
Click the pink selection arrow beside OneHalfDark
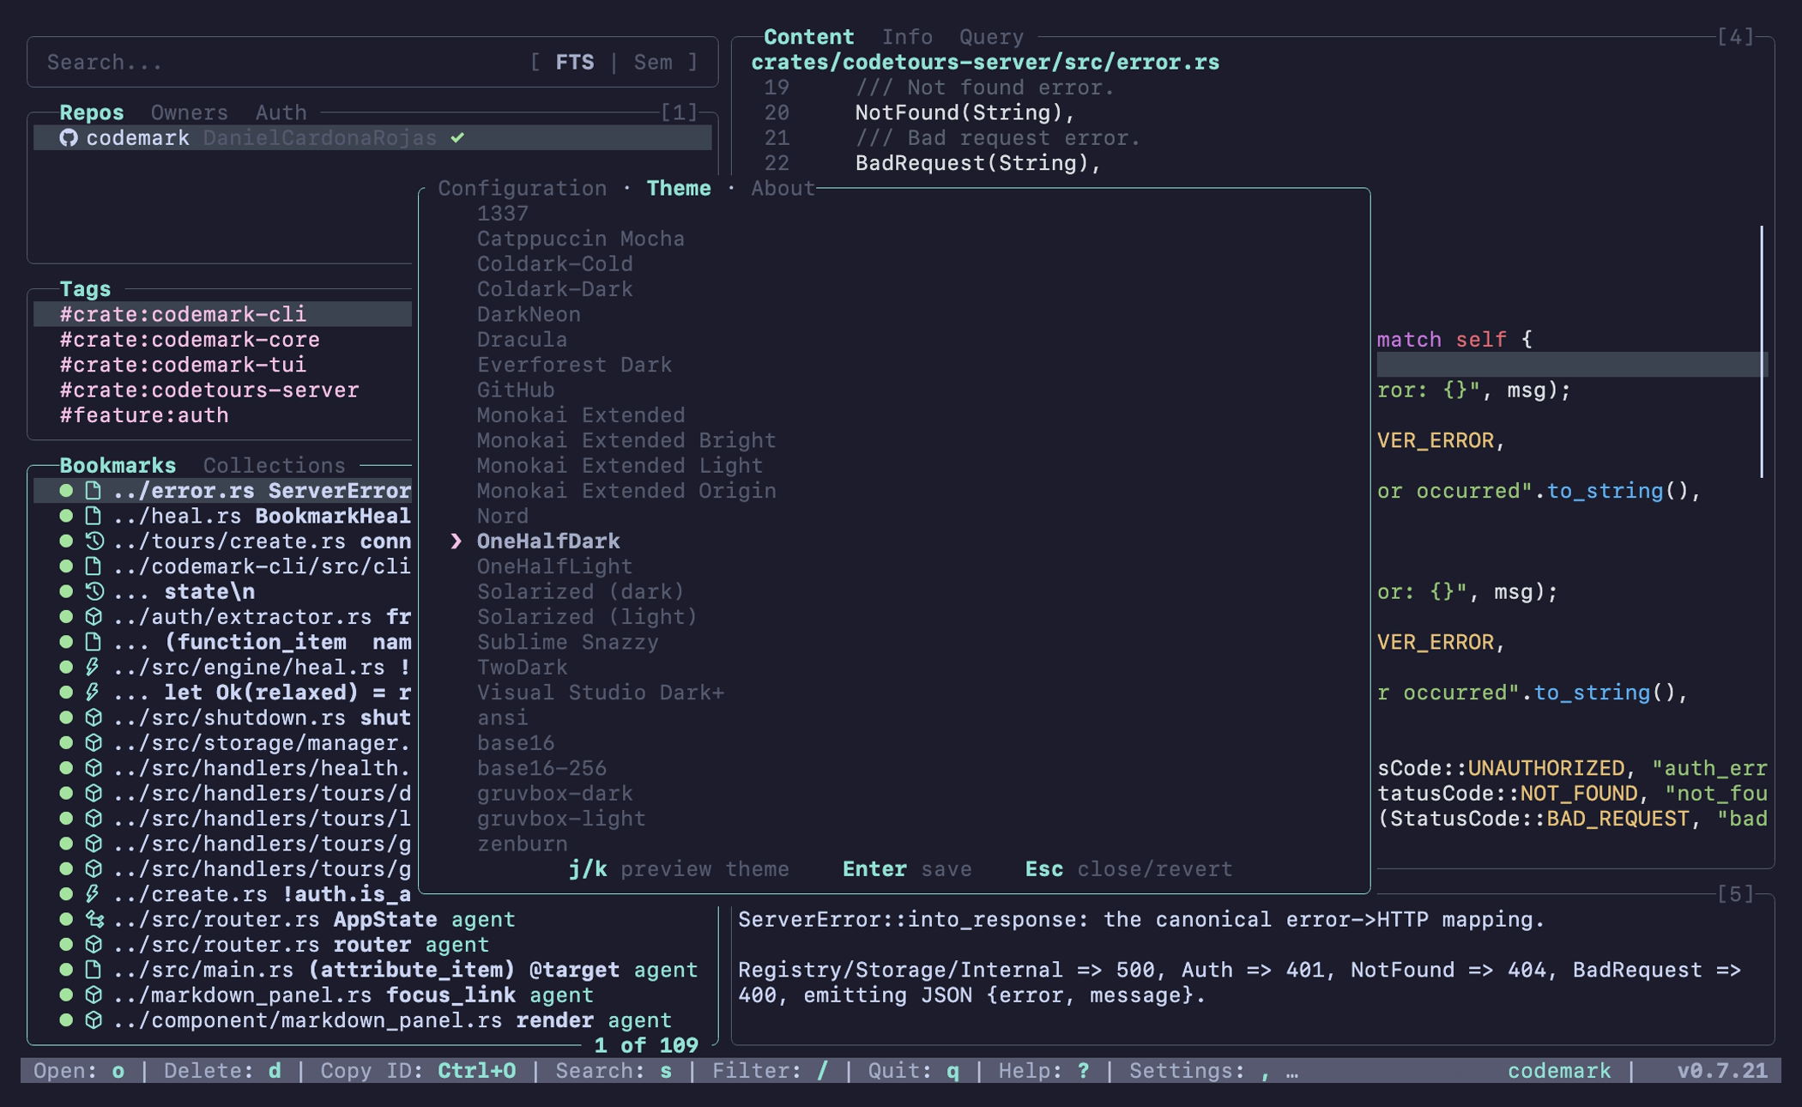[x=457, y=541]
